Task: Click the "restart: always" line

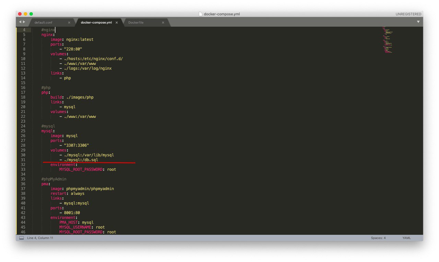Action: point(67,193)
